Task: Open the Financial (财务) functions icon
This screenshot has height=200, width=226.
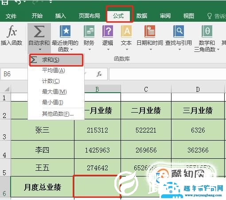Action: tap(89, 31)
